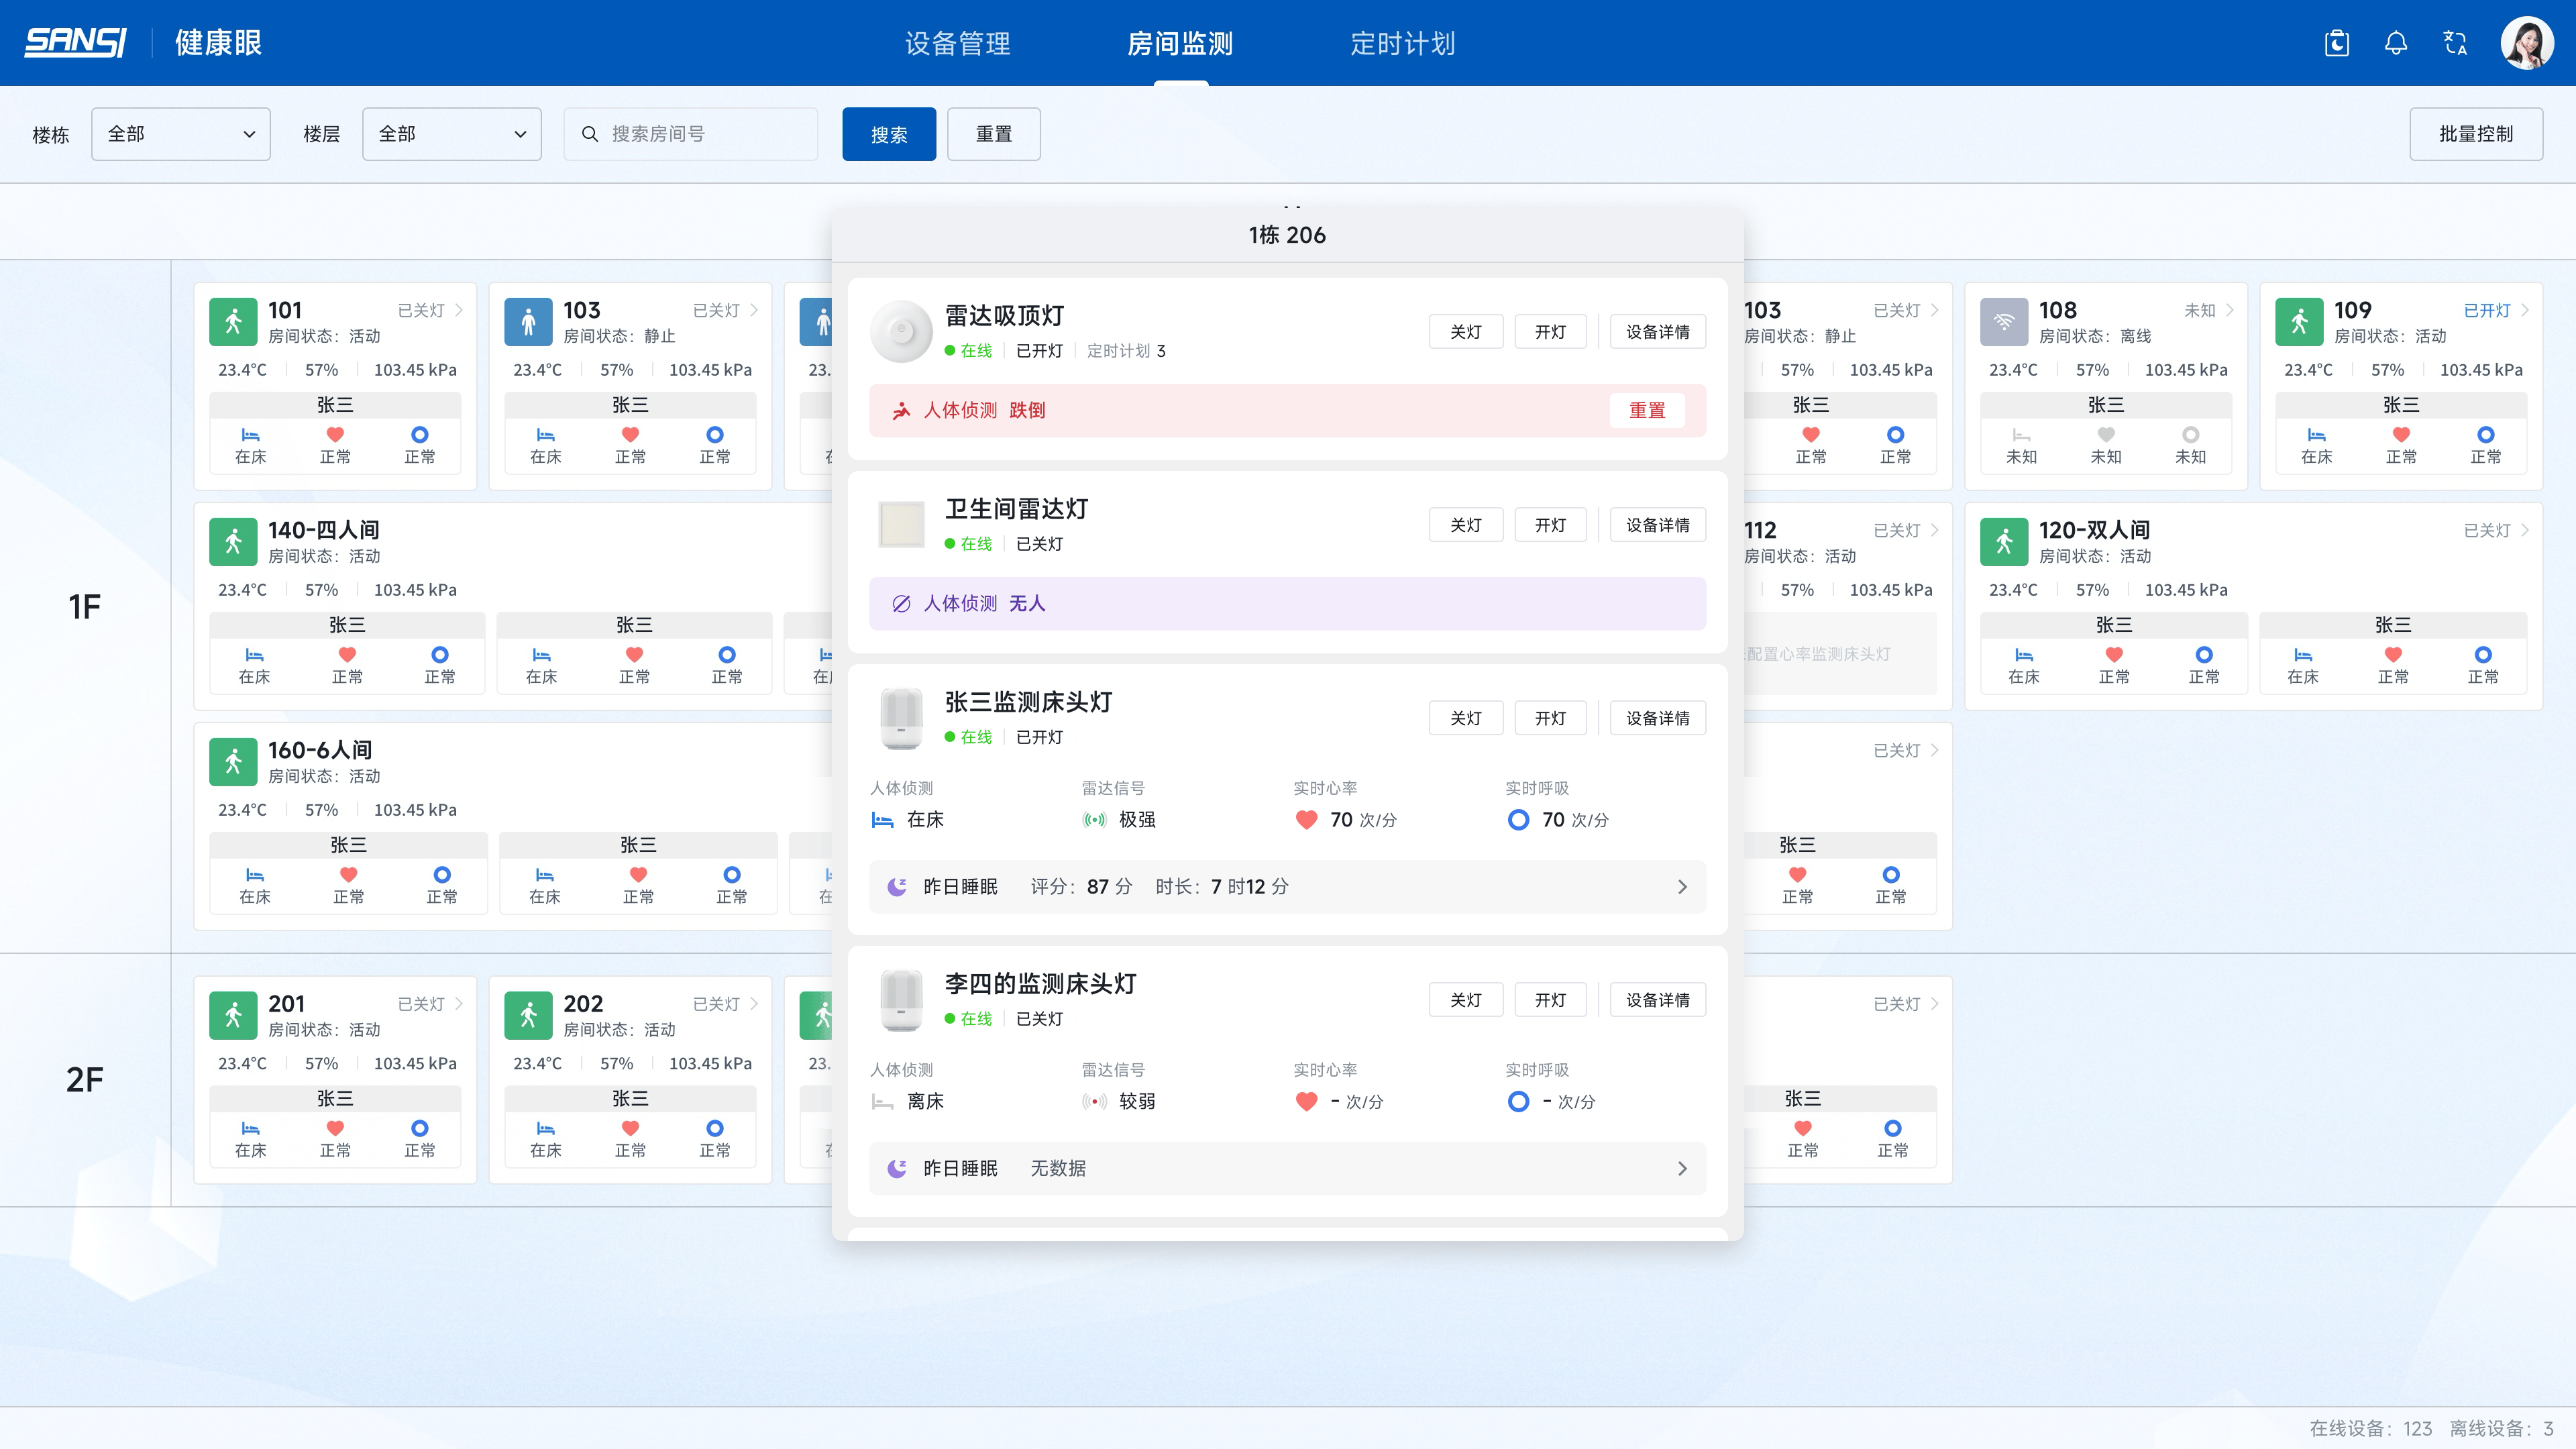Click weak radar signal 较弱 icon

click(x=1095, y=1102)
